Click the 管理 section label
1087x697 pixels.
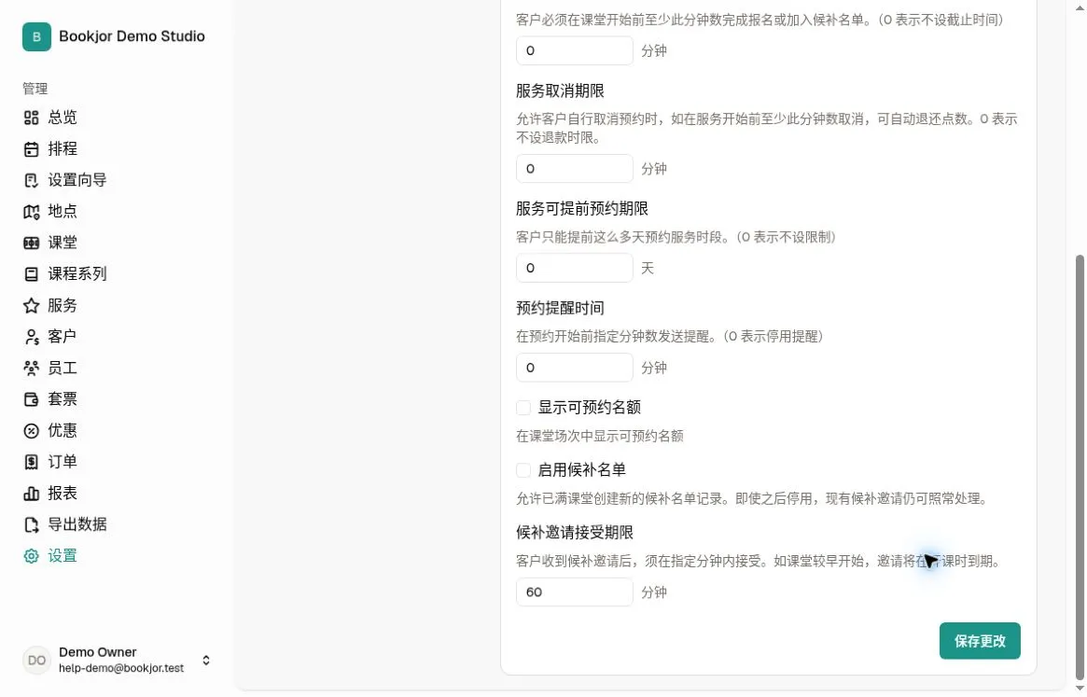(x=35, y=89)
